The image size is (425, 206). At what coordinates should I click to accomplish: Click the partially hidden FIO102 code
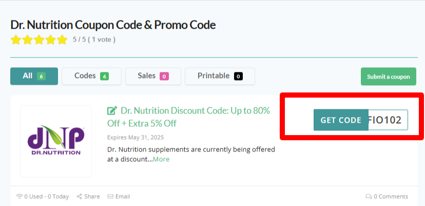(x=388, y=120)
